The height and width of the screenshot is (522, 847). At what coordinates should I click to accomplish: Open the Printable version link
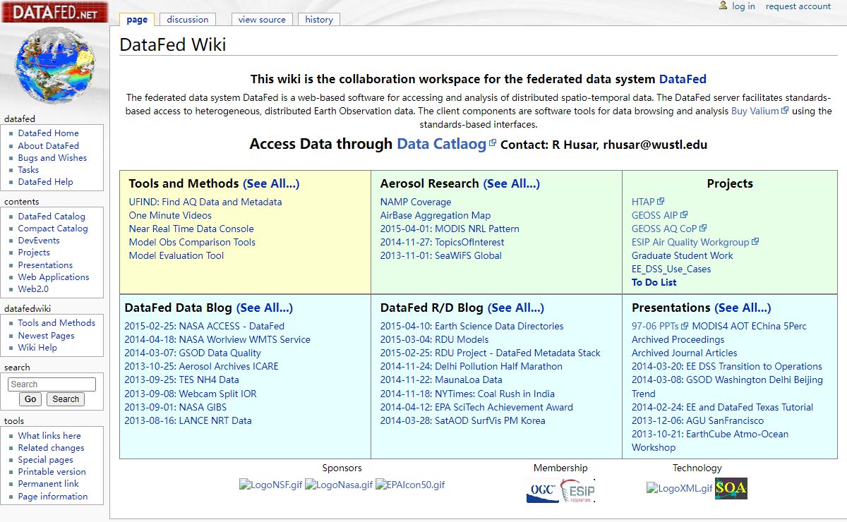[52, 472]
